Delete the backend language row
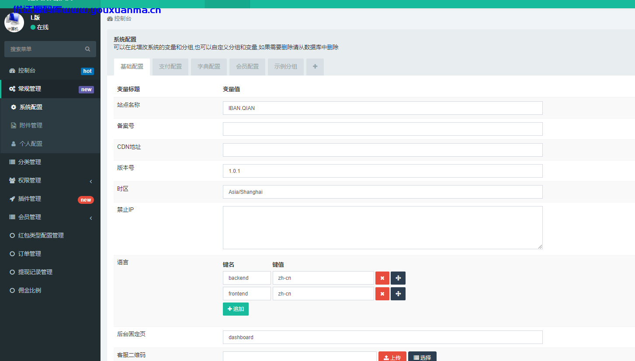 pos(382,278)
